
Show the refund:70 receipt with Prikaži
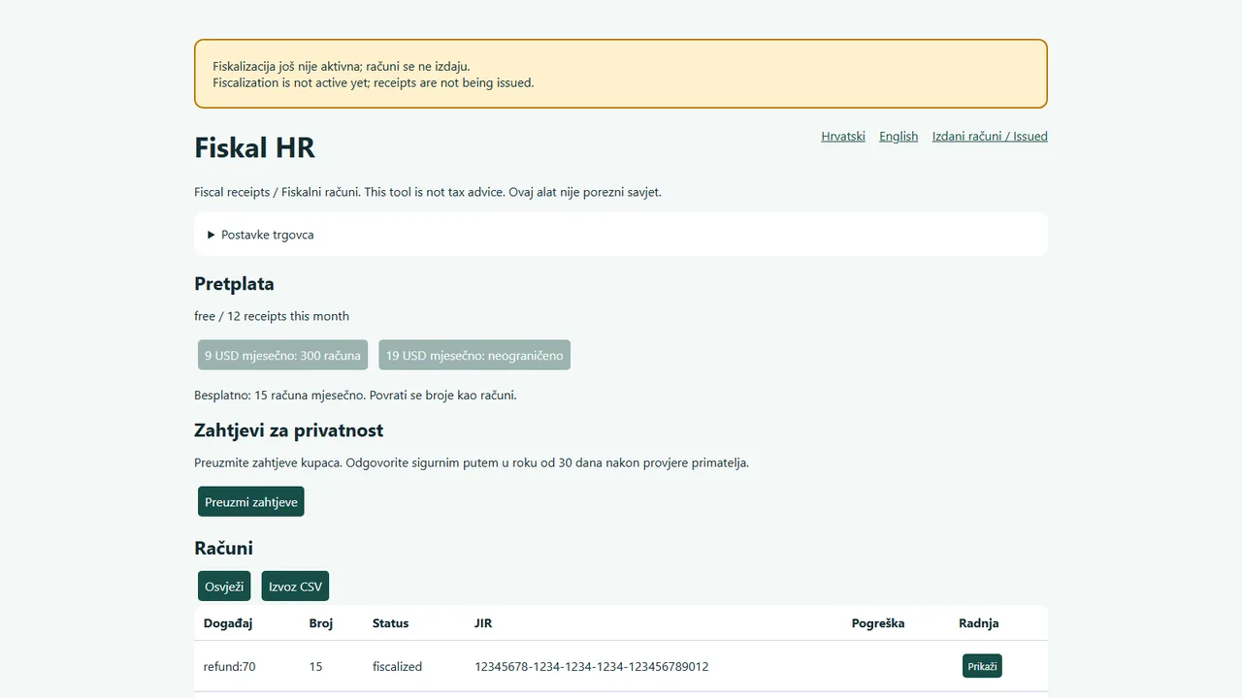[982, 666]
